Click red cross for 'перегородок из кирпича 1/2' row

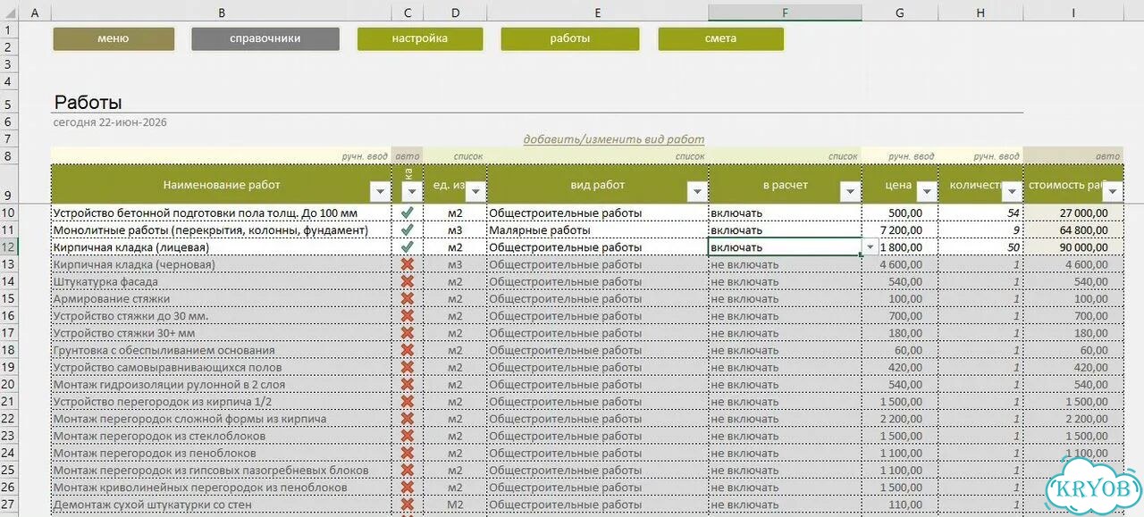(x=408, y=402)
